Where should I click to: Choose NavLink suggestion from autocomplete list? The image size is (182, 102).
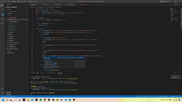(x=65, y=61)
